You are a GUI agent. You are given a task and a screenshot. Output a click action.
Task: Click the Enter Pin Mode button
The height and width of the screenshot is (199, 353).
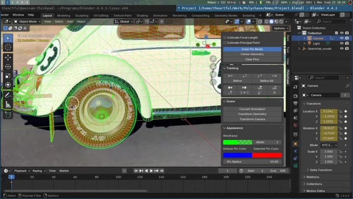point(252,49)
